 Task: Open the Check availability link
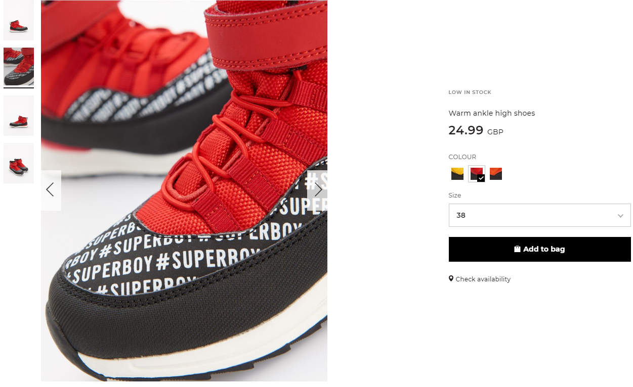click(483, 279)
